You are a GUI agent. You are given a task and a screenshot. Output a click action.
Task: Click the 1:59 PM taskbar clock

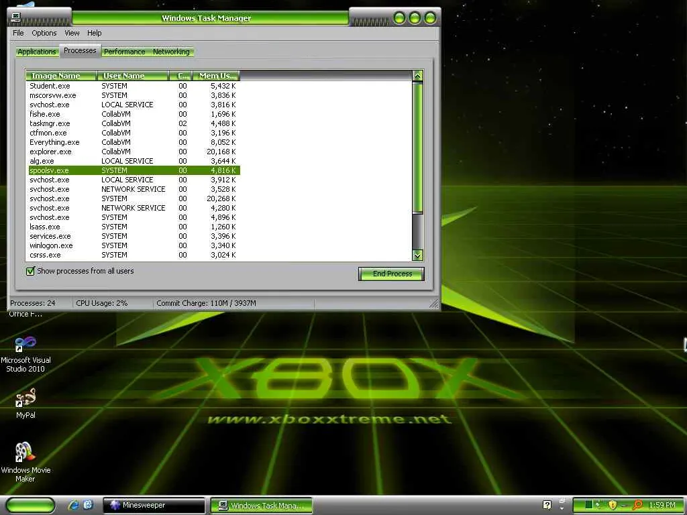662,505
